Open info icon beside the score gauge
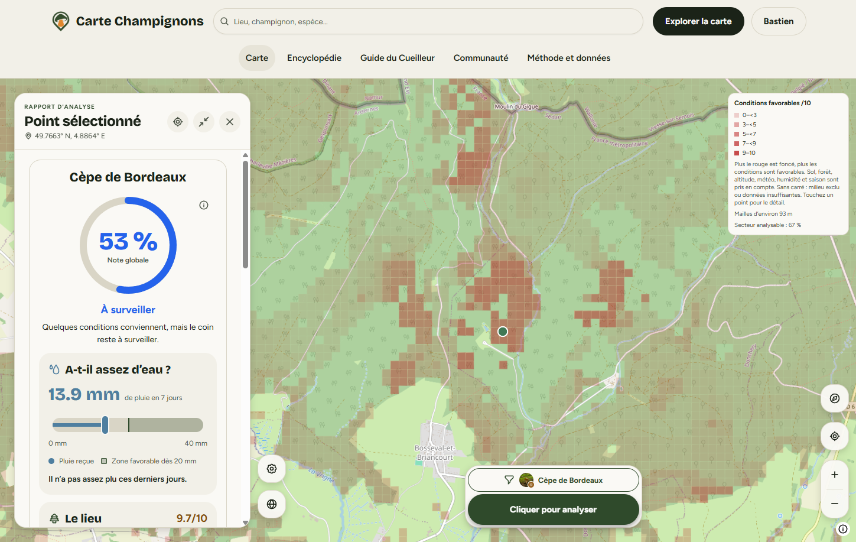The width and height of the screenshot is (856, 542). click(x=204, y=205)
